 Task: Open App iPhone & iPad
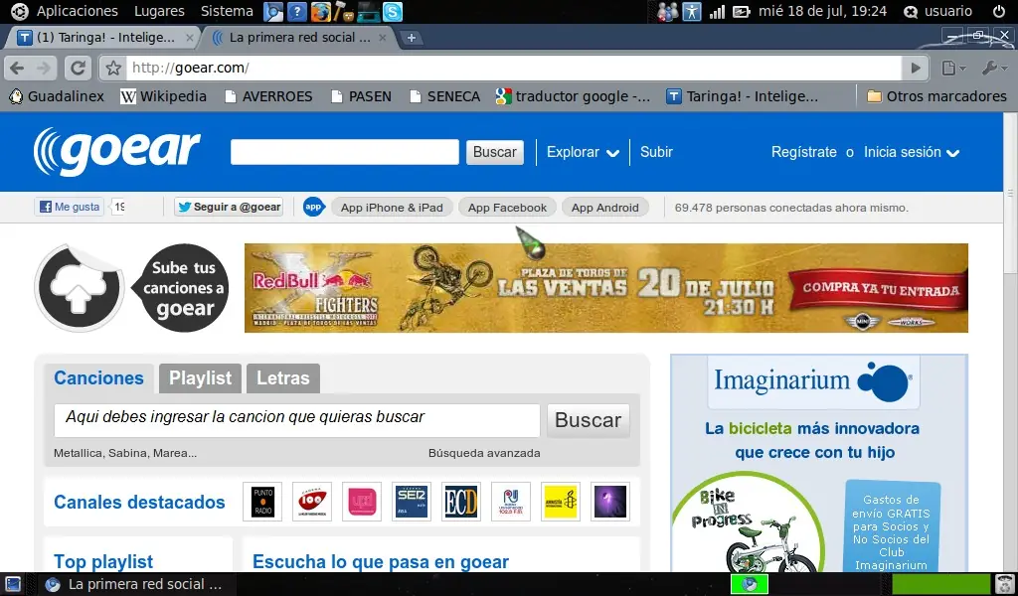tap(392, 208)
